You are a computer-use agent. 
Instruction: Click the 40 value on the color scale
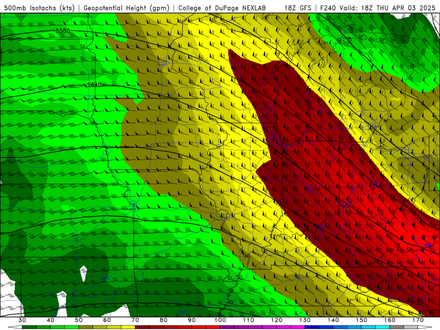pos(51,320)
